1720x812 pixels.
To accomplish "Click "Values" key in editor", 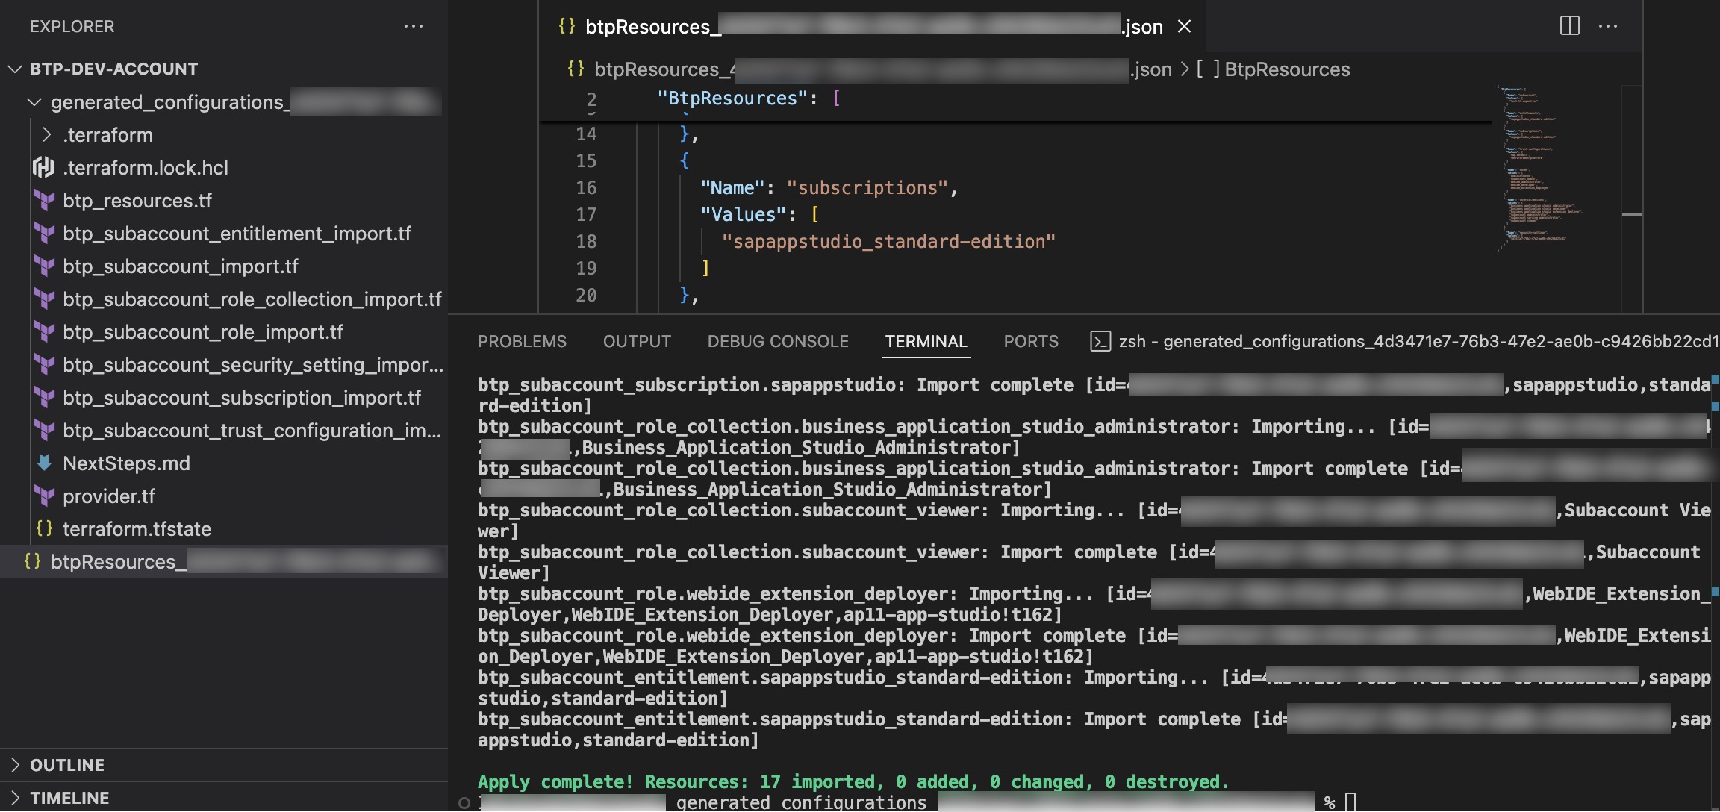I will [744, 214].
